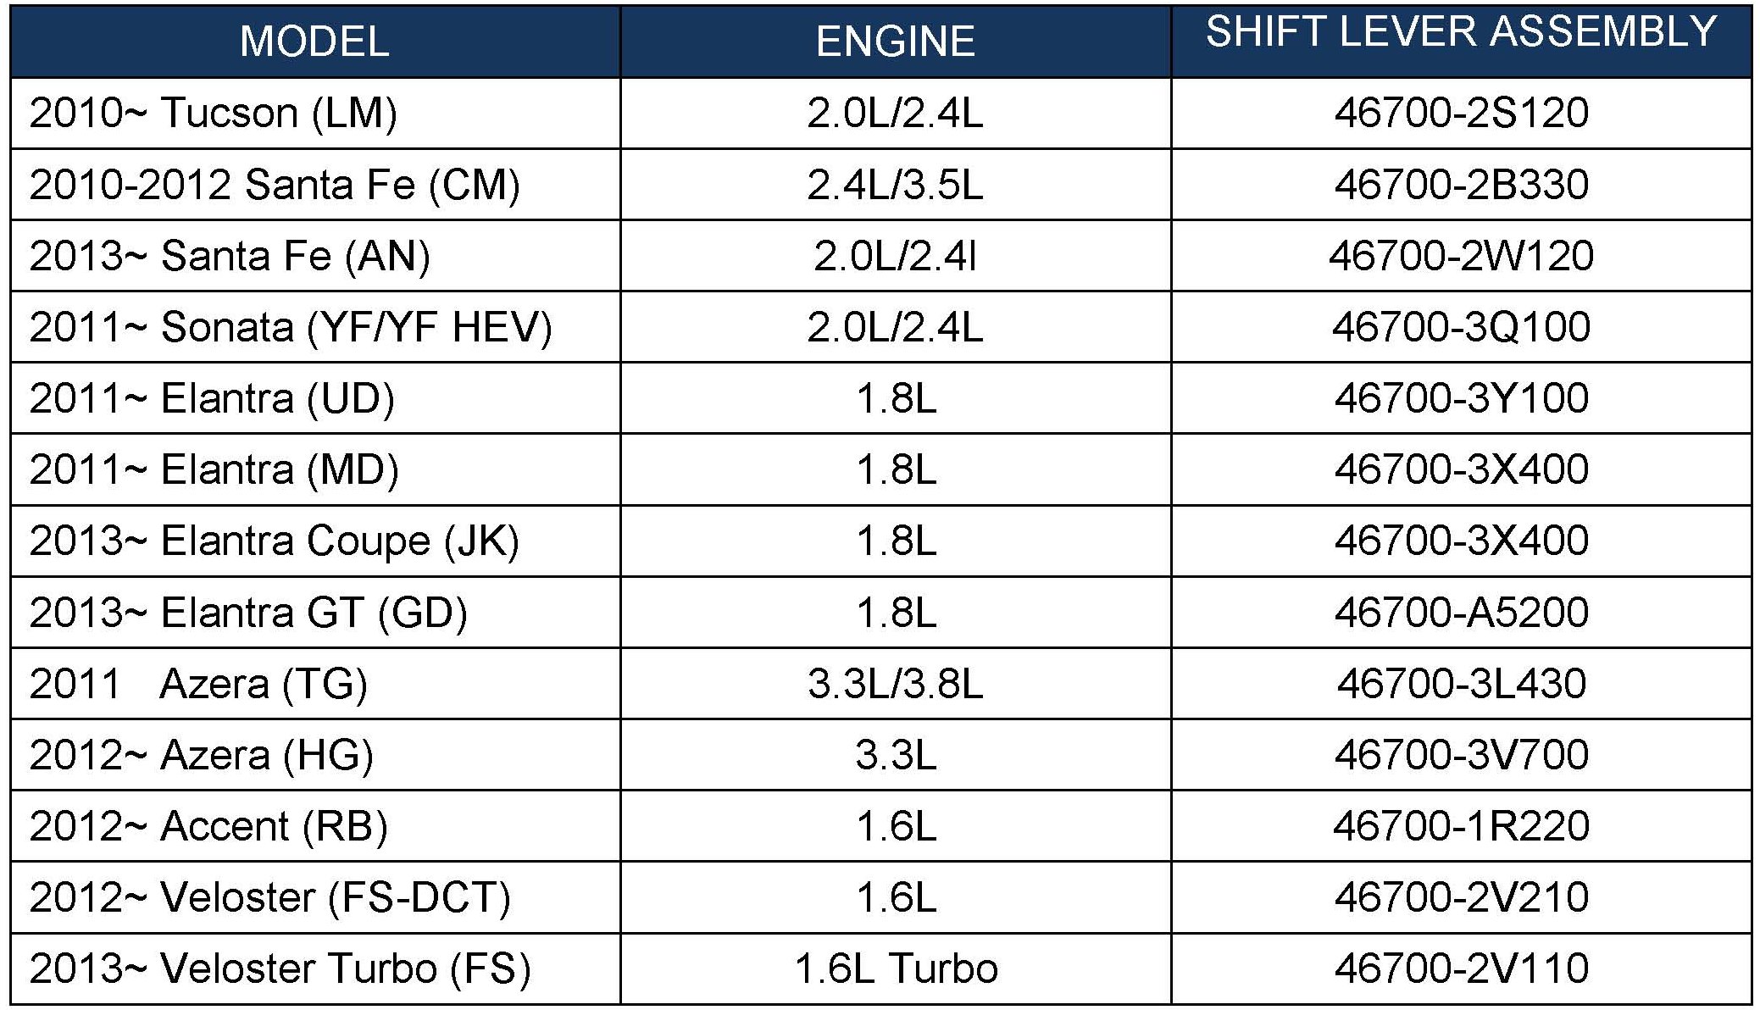Select the Sonata (YF/YF HEV) model cell
This screenshot has width=1760, height=1010.
click(290, 327)
